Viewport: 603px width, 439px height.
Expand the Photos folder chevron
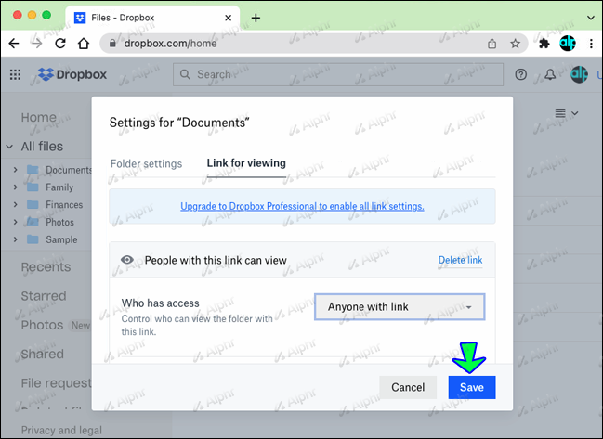pyautogui.click(x=16, y=222)
